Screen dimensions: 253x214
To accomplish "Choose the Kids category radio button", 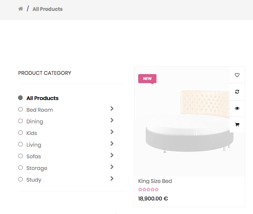I will point(20,133).
